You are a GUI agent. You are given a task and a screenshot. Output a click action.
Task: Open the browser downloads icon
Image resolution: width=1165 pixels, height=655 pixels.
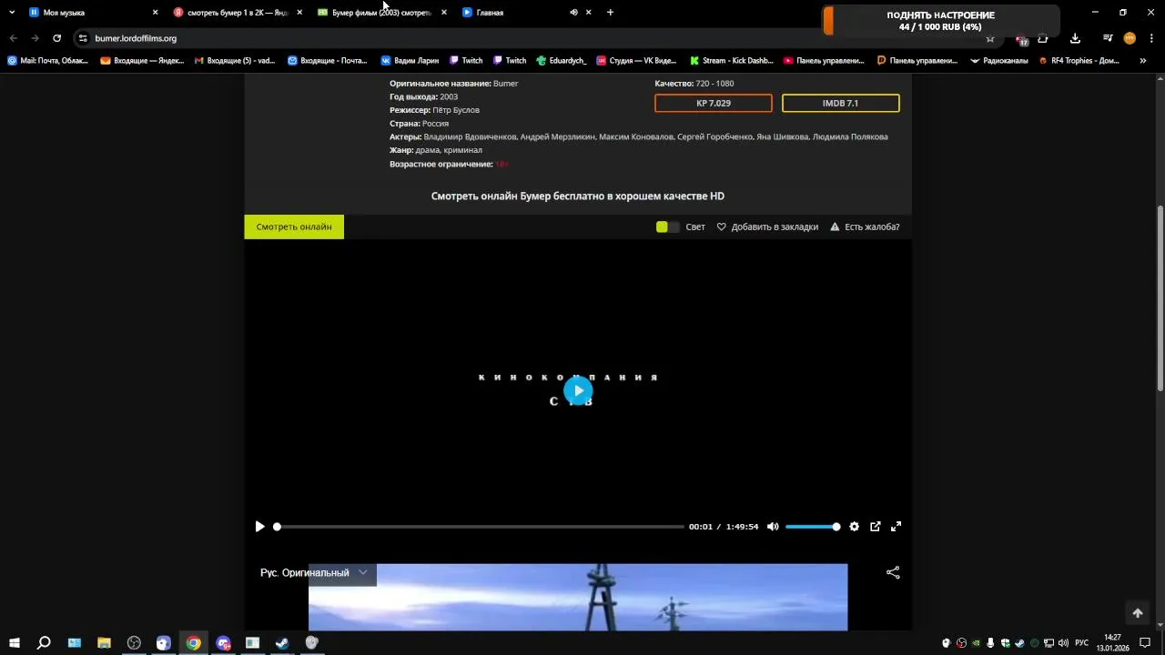(1075, 38)
